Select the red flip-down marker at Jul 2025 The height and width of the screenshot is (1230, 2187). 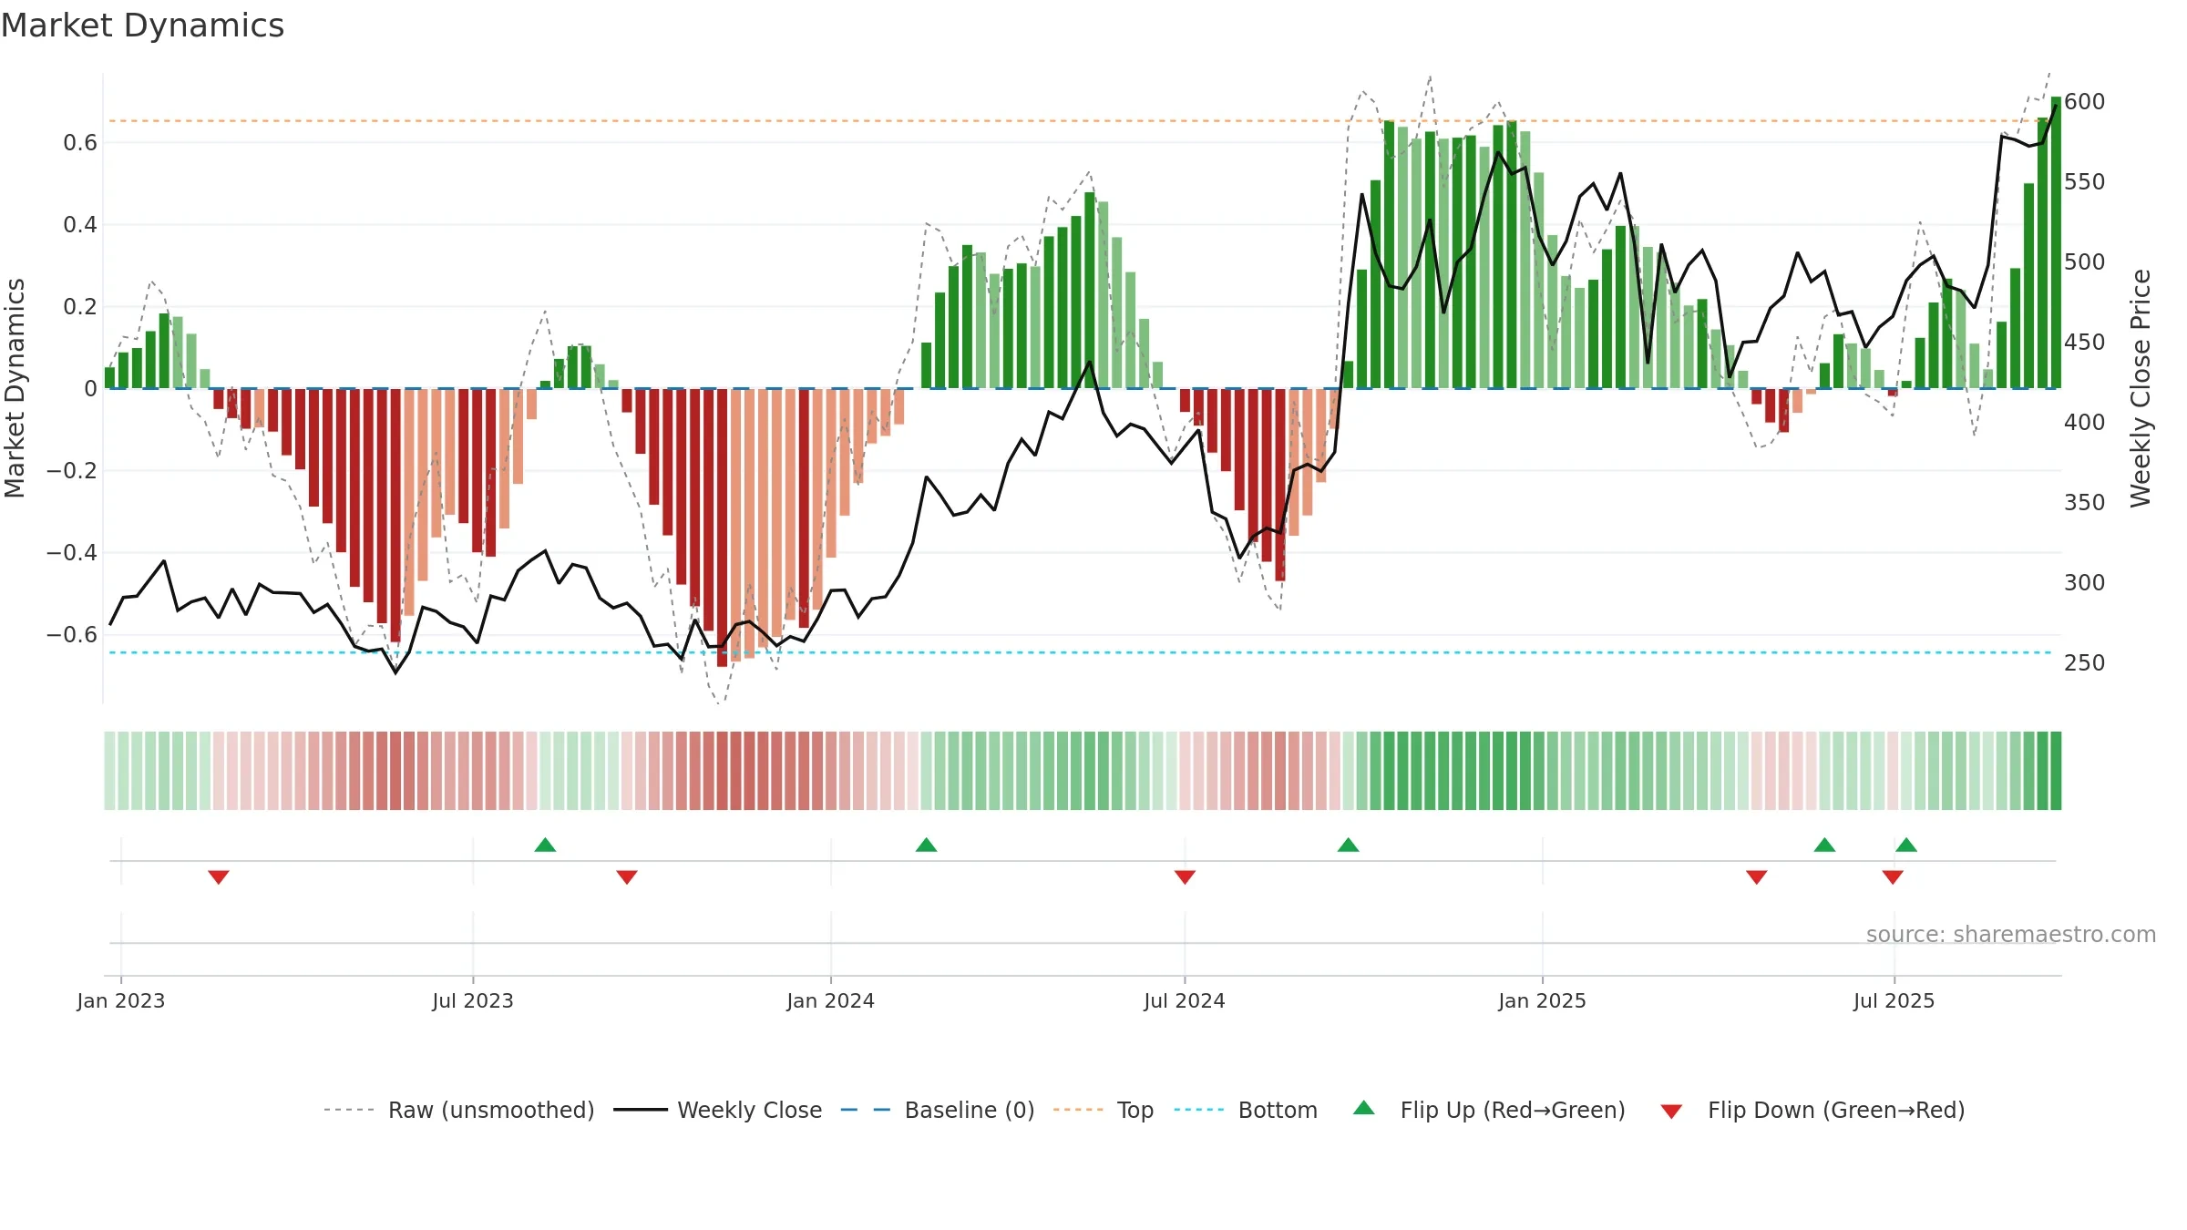(x=1893, y=876)
